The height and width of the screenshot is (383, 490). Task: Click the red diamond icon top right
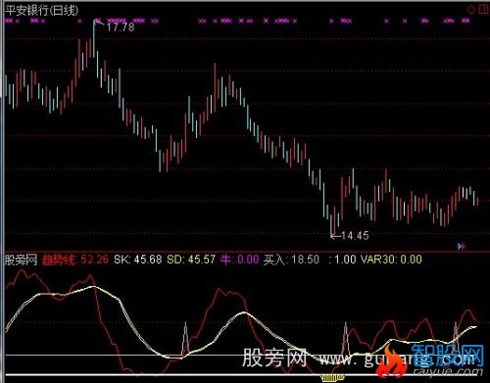click(471, 10)
